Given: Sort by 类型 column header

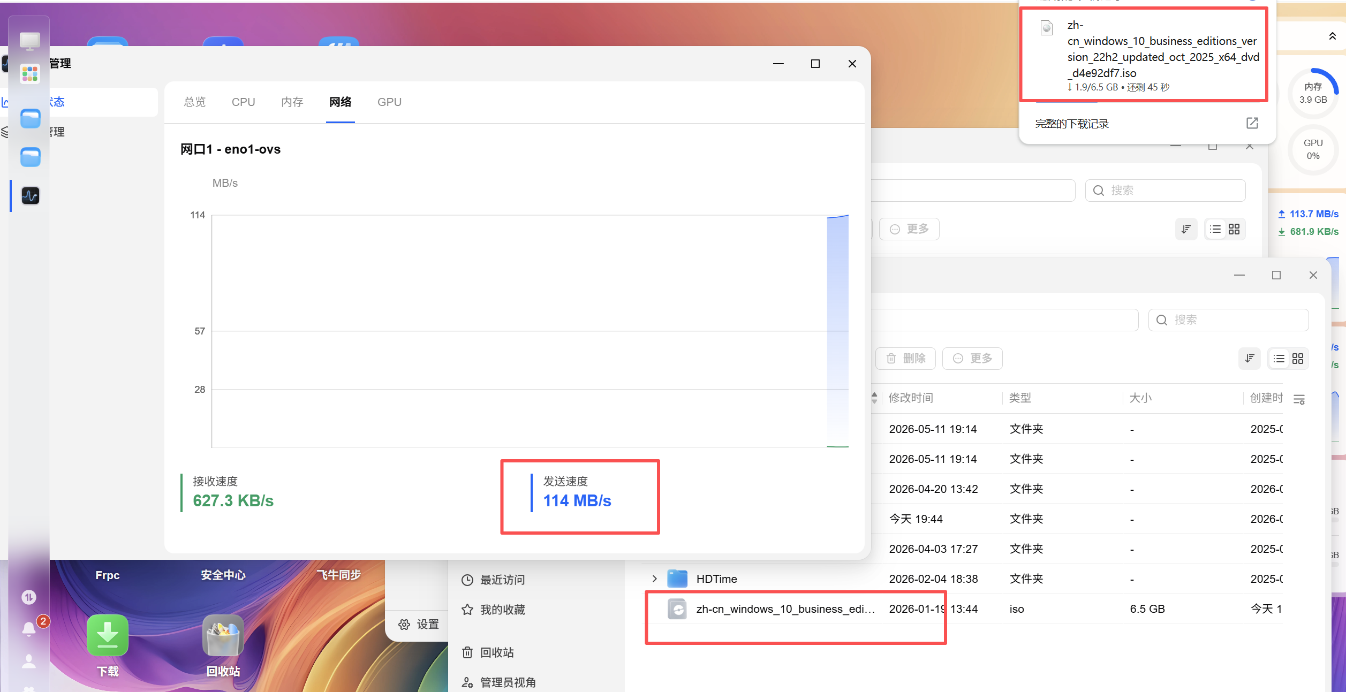Looking at the screenshot, I should click(x=1020, y=398).
